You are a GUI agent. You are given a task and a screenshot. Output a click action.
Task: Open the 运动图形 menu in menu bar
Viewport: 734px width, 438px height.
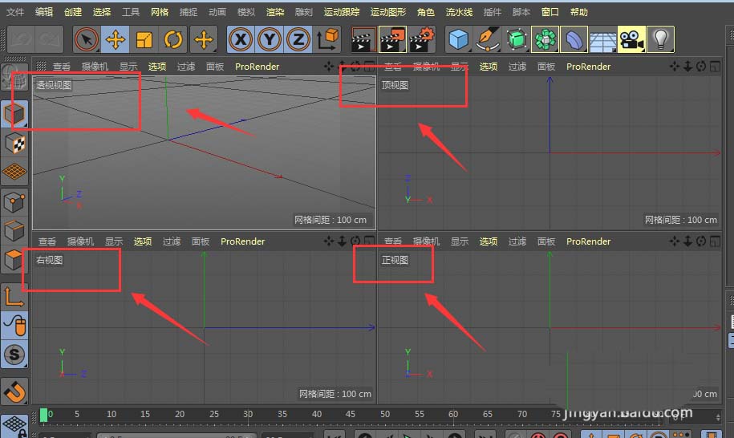388,12
